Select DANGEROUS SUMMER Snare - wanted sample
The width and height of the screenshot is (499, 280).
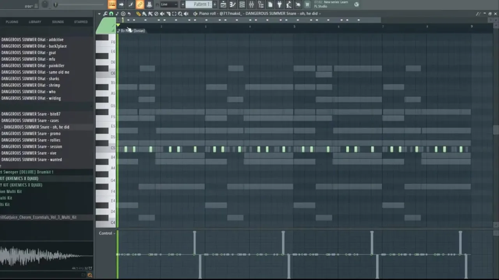click(32, 159)
